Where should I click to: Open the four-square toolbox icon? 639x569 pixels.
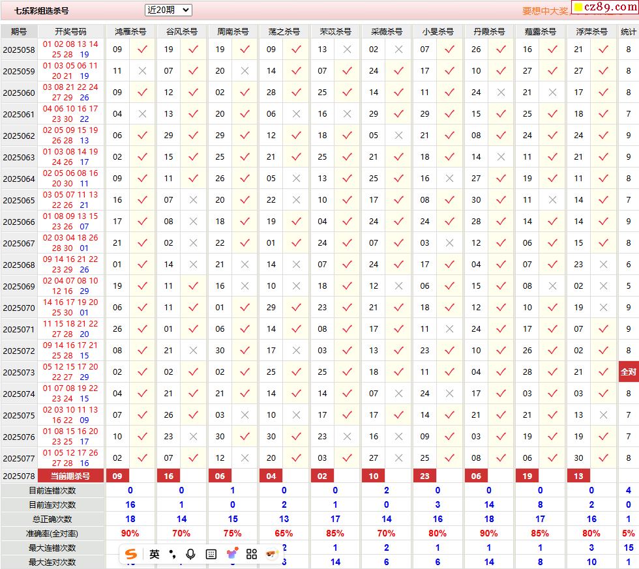(x=252, y=554)
